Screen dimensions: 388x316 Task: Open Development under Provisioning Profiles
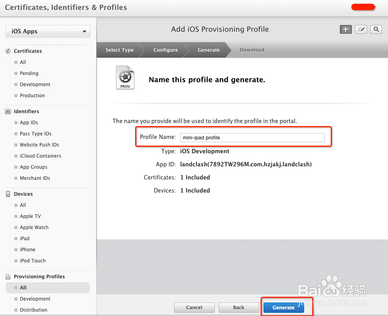click(35, 299)
